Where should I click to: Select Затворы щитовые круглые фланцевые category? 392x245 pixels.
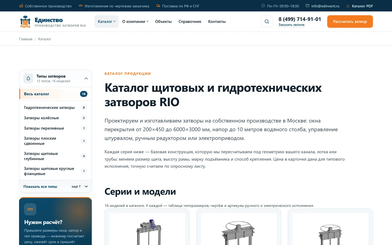(x=55, y=171)
